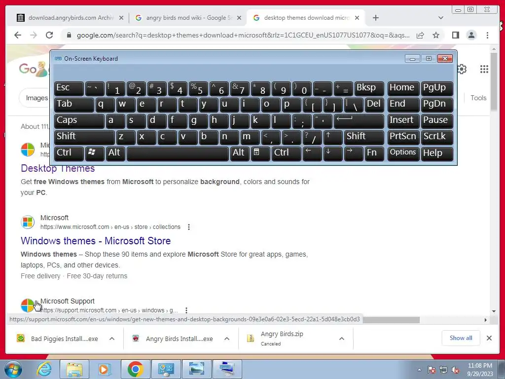
Task: Click the system clock 11:08 PM
Action: coord(480,366)
